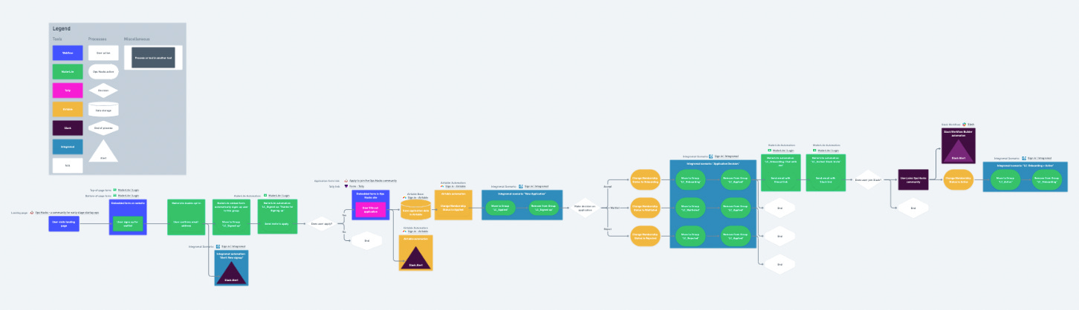Screen dimensions: 1079x310
Task: Select the magenta Tally swatch in Legend
Action: coord(68,90)
